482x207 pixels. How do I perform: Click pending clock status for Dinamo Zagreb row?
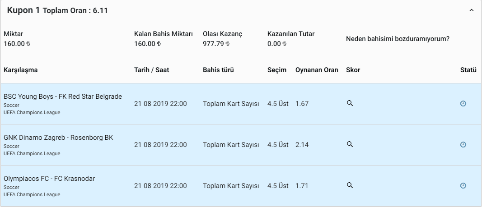[x=463, y=144]
